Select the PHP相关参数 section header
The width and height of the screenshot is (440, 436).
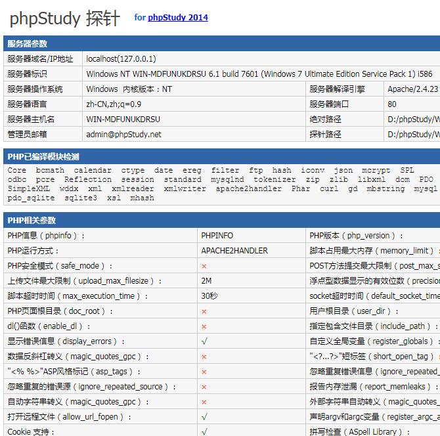pyautogui.click(x=32, y=220)
